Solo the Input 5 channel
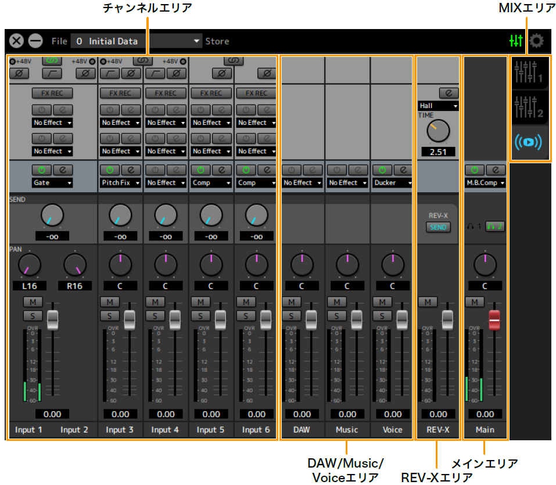The width and height of the screenshot is (556, 485). pyautogui.click(x=200, y=315)
